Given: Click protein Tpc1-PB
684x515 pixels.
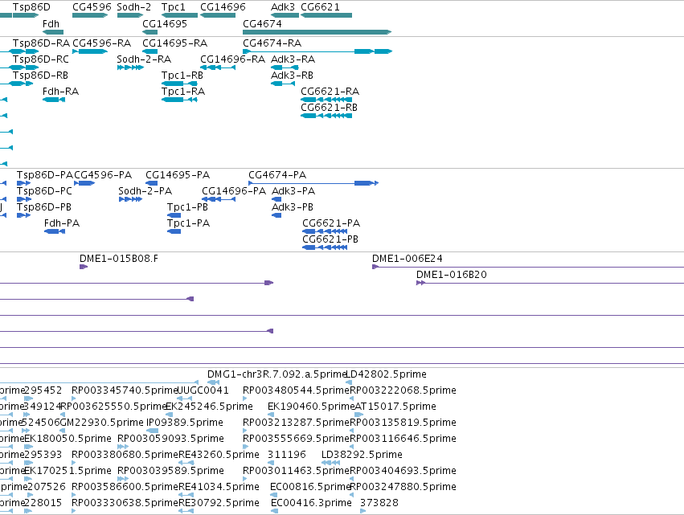Looking at the screenshot, I should tap(187, 207).
